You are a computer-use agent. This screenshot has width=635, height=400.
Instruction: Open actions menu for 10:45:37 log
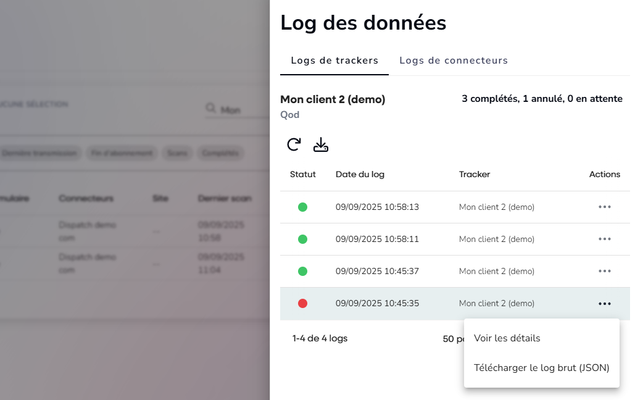604,271
